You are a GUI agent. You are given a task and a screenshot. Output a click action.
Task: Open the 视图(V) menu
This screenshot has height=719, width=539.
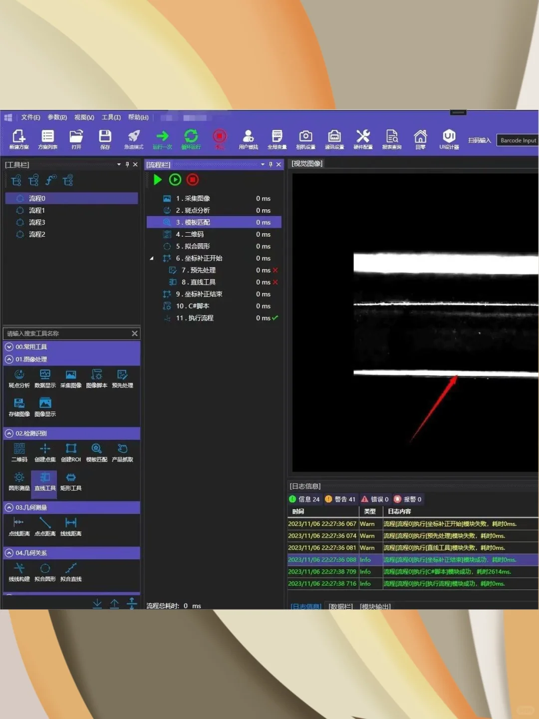(x=84, y=117)
